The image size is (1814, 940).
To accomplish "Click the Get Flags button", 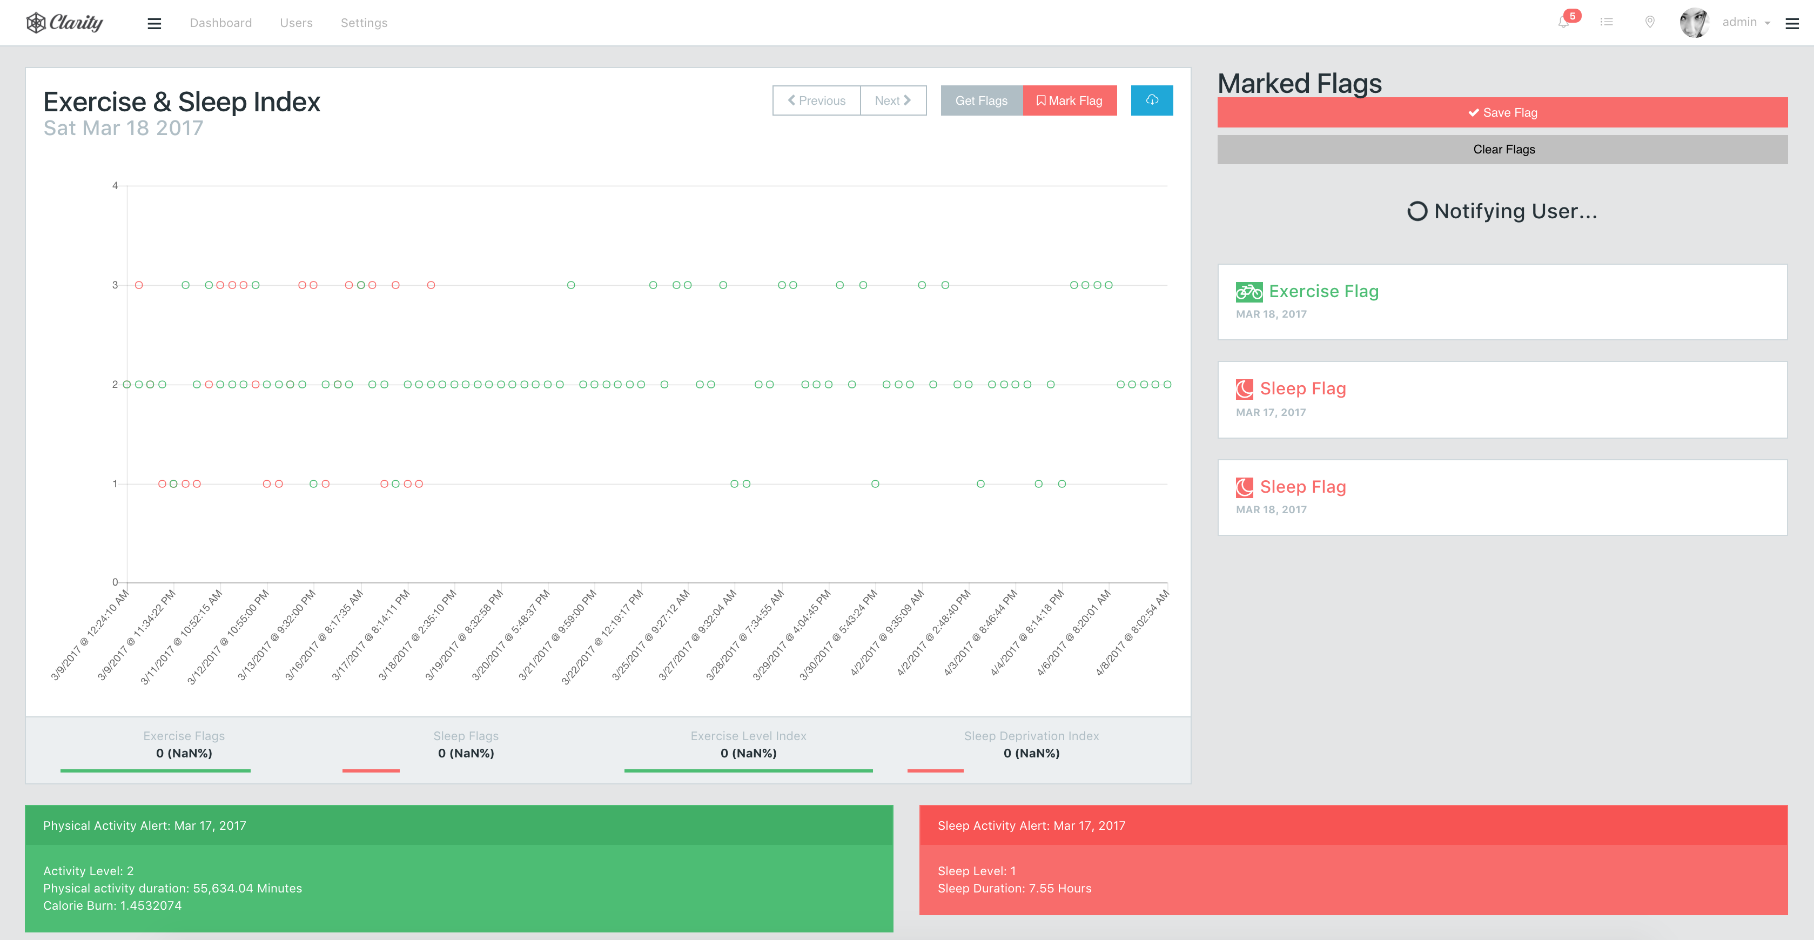I will click(981, 100).
